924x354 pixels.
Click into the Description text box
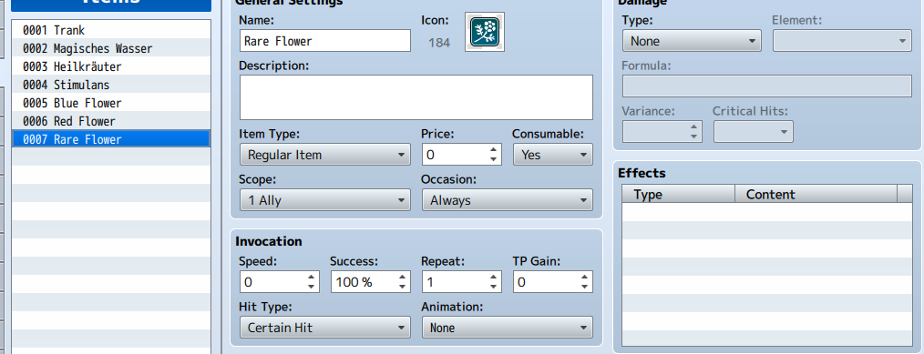[x=416, y=97]
